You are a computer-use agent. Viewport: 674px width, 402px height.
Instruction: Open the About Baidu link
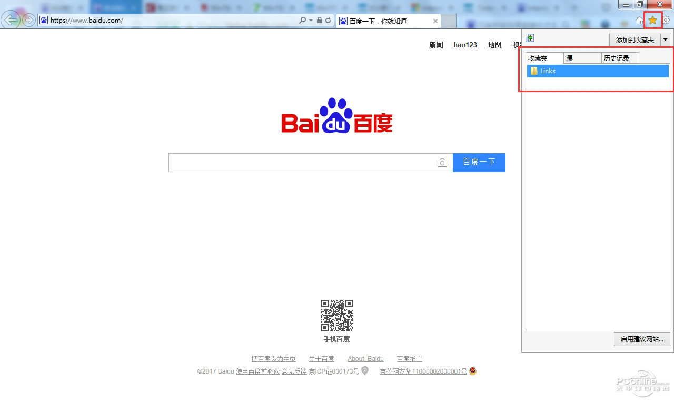(x=365, y=359)
